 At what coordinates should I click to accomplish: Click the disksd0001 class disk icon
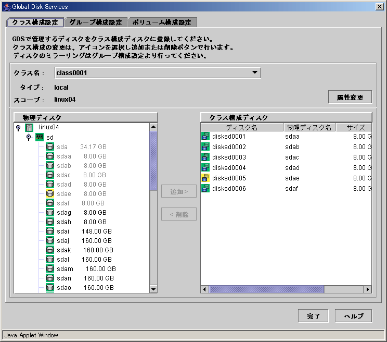[x=205, y=137]
